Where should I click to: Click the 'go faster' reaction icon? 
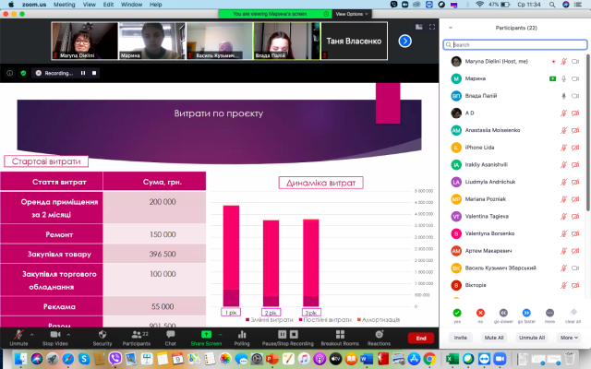point(526,313)
